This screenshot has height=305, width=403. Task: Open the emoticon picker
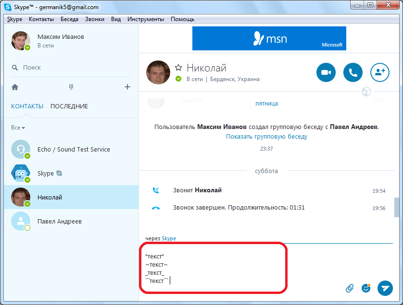pyautogui.click(x=366, y=288)
